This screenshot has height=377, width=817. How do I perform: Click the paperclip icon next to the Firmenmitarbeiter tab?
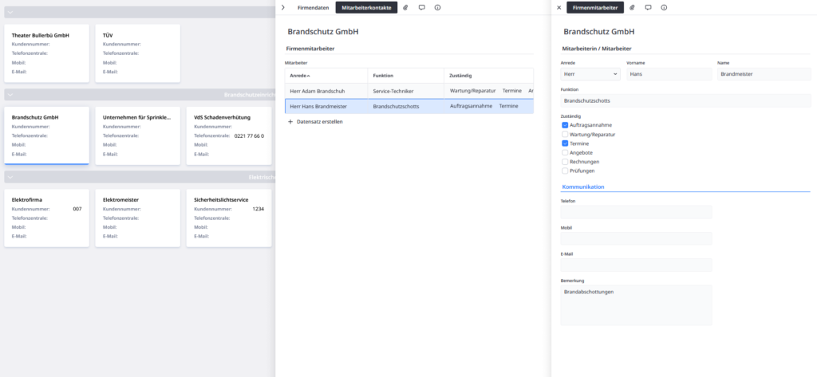(x=632, y=7)
